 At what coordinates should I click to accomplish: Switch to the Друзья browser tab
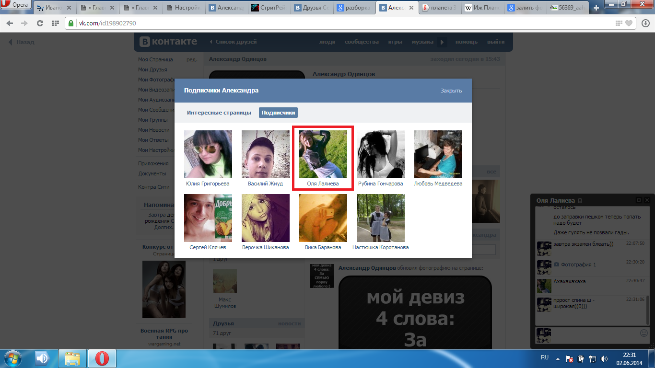[312, 8]
